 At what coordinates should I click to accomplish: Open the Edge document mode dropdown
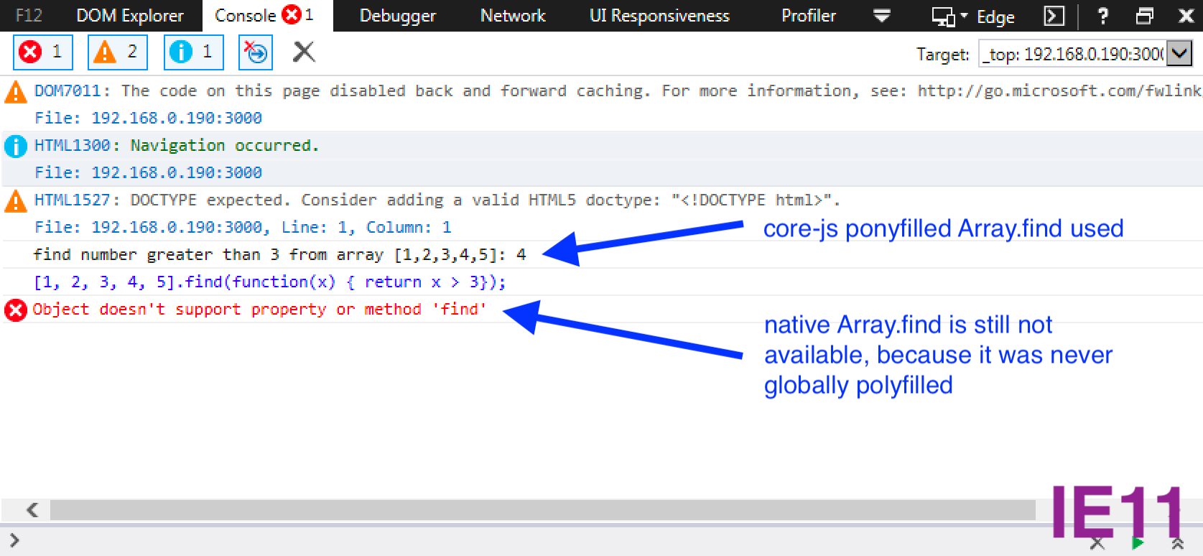[972, 17]
